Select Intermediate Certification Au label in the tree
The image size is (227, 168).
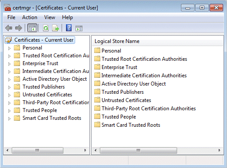click(56, 71)
